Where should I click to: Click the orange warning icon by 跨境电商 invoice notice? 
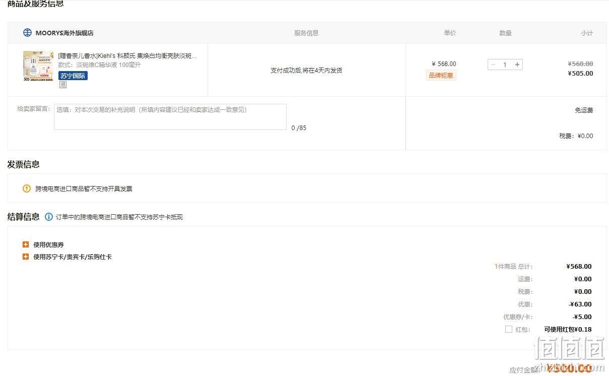[x=27, y=189]
